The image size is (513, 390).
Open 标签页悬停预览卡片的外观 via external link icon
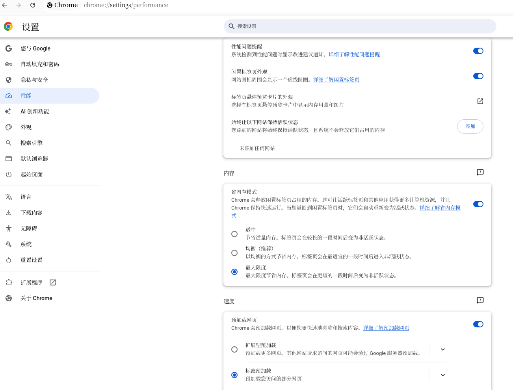click(x=480, y=101)
